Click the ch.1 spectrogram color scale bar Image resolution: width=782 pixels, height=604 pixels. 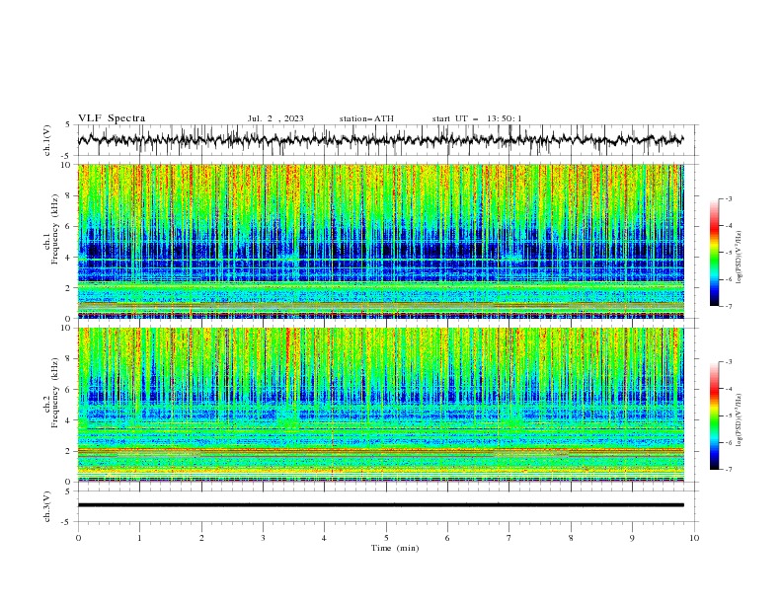tap(714, 253)
